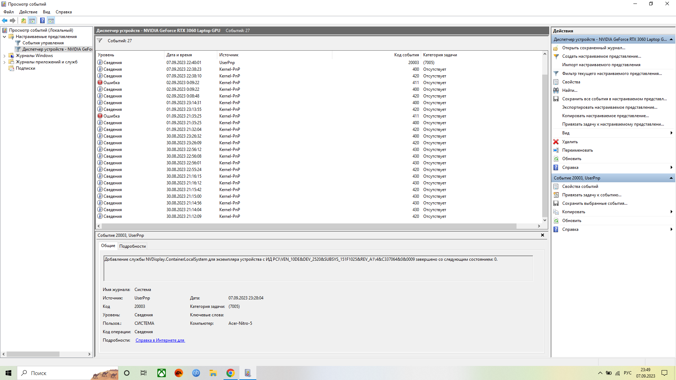Image resolution: width=676 pixels, height=380 pixels.
Task: Click the error icon of event 01.09.2023 21:35:25
Action: pyautogui.click(x=100, y=116)
